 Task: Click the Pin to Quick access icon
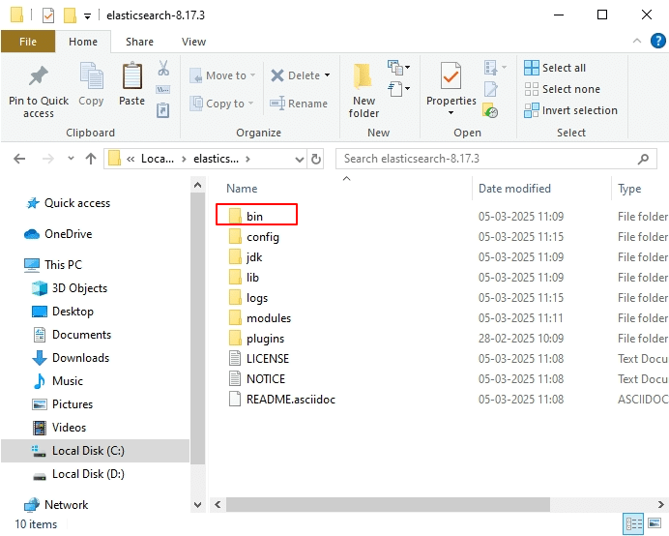click(39, 77)
